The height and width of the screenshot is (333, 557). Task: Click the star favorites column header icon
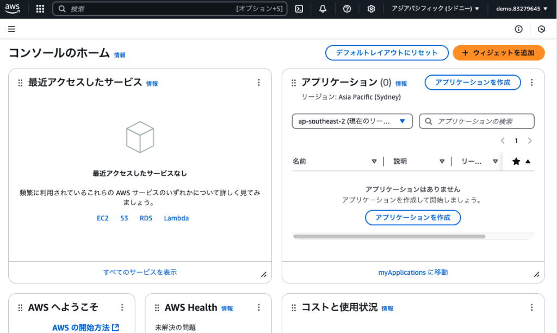[516, 162]
